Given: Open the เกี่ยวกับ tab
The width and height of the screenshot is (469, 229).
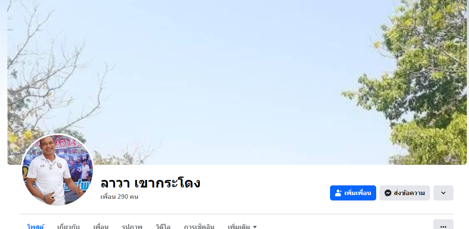Looking at the screenshot, I should (68, 226).
